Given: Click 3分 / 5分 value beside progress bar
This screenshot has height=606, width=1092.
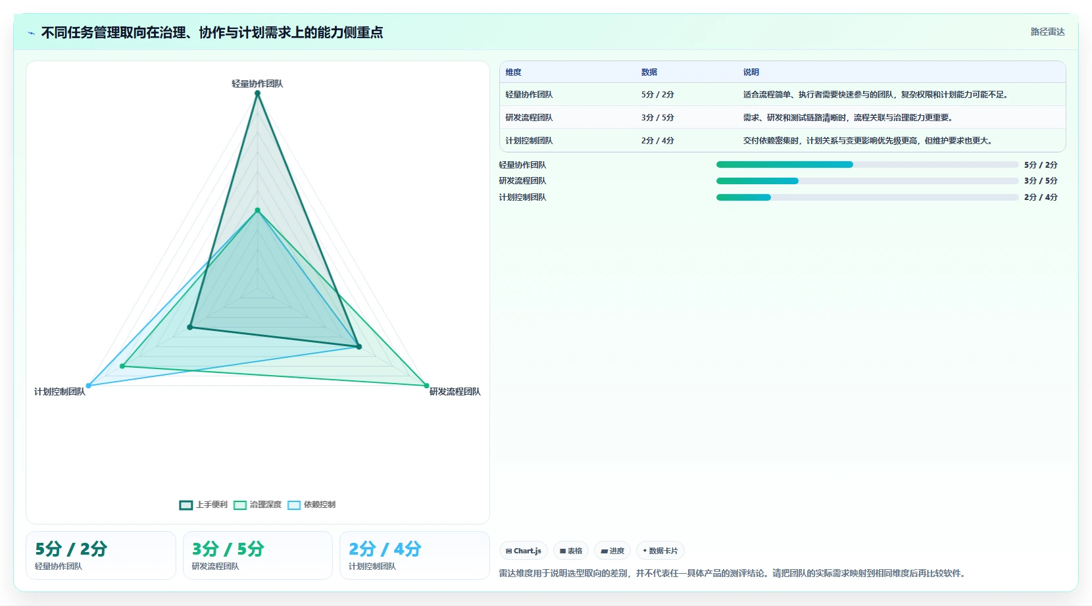Looking at the screenshot, I should (1041, 181).
